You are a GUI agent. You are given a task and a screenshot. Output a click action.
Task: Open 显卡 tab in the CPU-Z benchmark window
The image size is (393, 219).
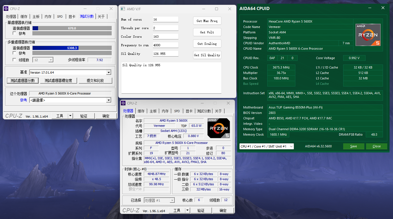pos(72,17)
